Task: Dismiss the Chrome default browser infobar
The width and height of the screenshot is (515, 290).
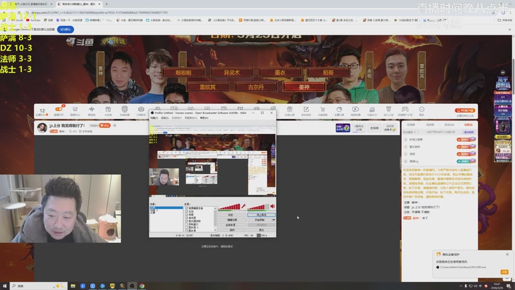Action: click(x=509, y=30)
